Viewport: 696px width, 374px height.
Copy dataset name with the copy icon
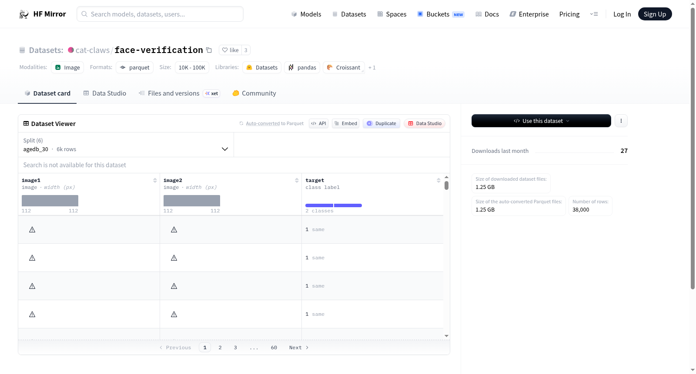coord(209,50)
